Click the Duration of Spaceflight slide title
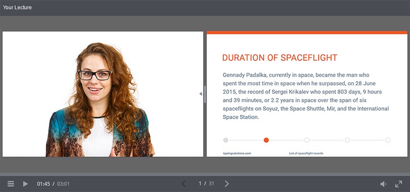 (279, 58)
